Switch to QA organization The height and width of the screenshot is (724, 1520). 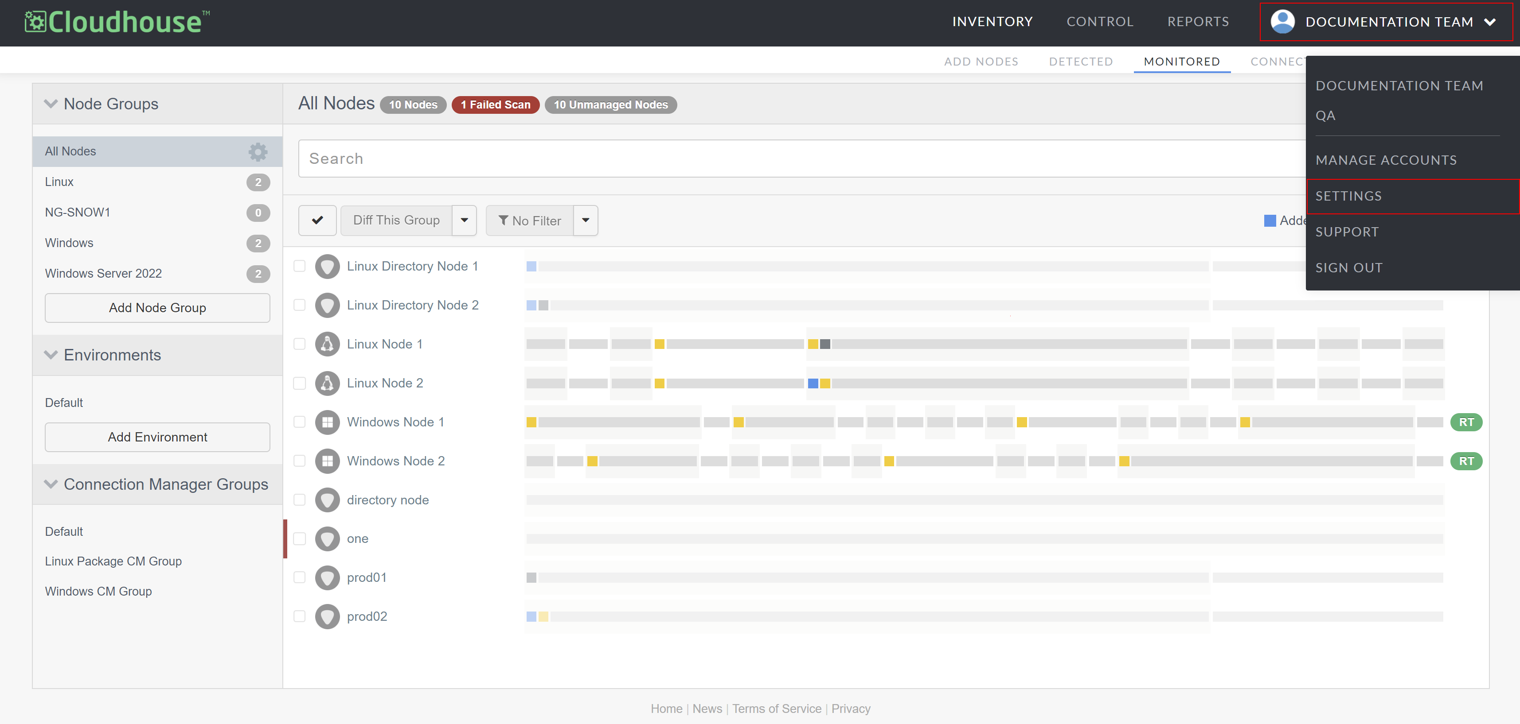[x=1325, y=116]
